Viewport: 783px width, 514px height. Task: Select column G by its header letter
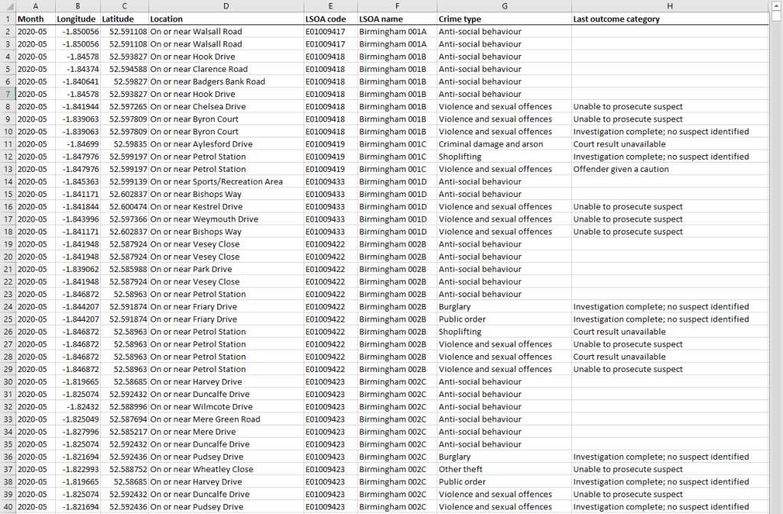coord(504,6)
